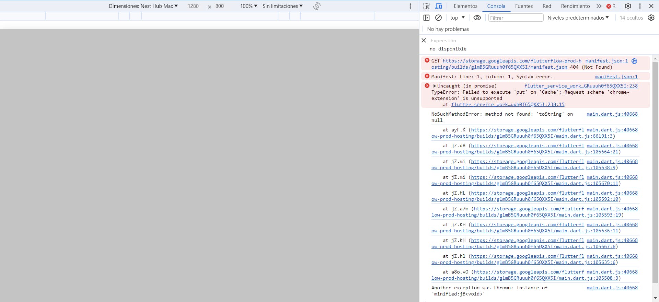The width and height of the screenshot is (659, 302).
Task: Click the network request icon beside manifest.json
Action: pyautogui.click(x=634, y=61)
